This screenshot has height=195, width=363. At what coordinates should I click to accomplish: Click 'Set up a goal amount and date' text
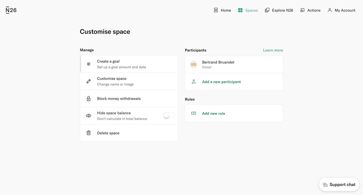[121, 67]
